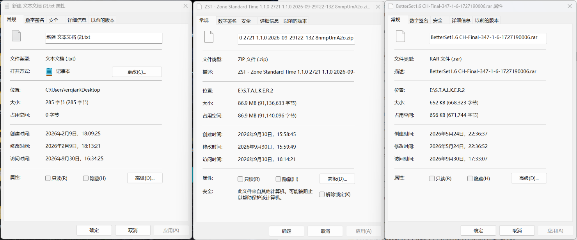Open 详细信息 tab in the txt properties window
This screenshot has width=577, height=240.
pos(77,20)
